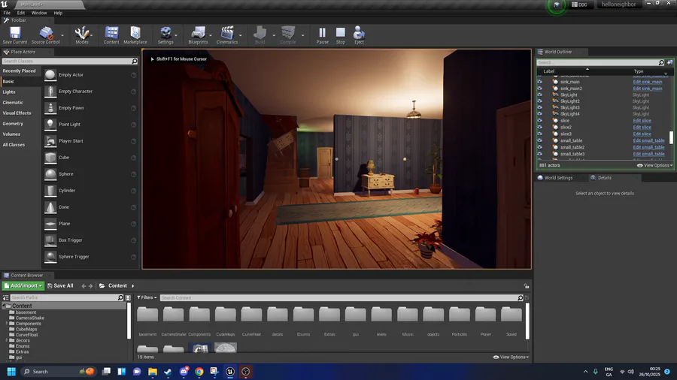
Task: Expand the decors folder in tree
Action: pyautogui.click(x=7, y=340)
